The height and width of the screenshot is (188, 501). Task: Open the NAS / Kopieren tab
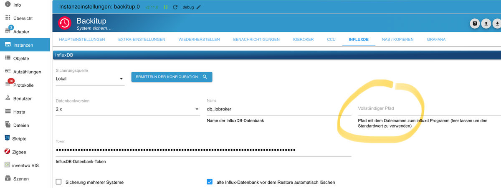(398, 40)
